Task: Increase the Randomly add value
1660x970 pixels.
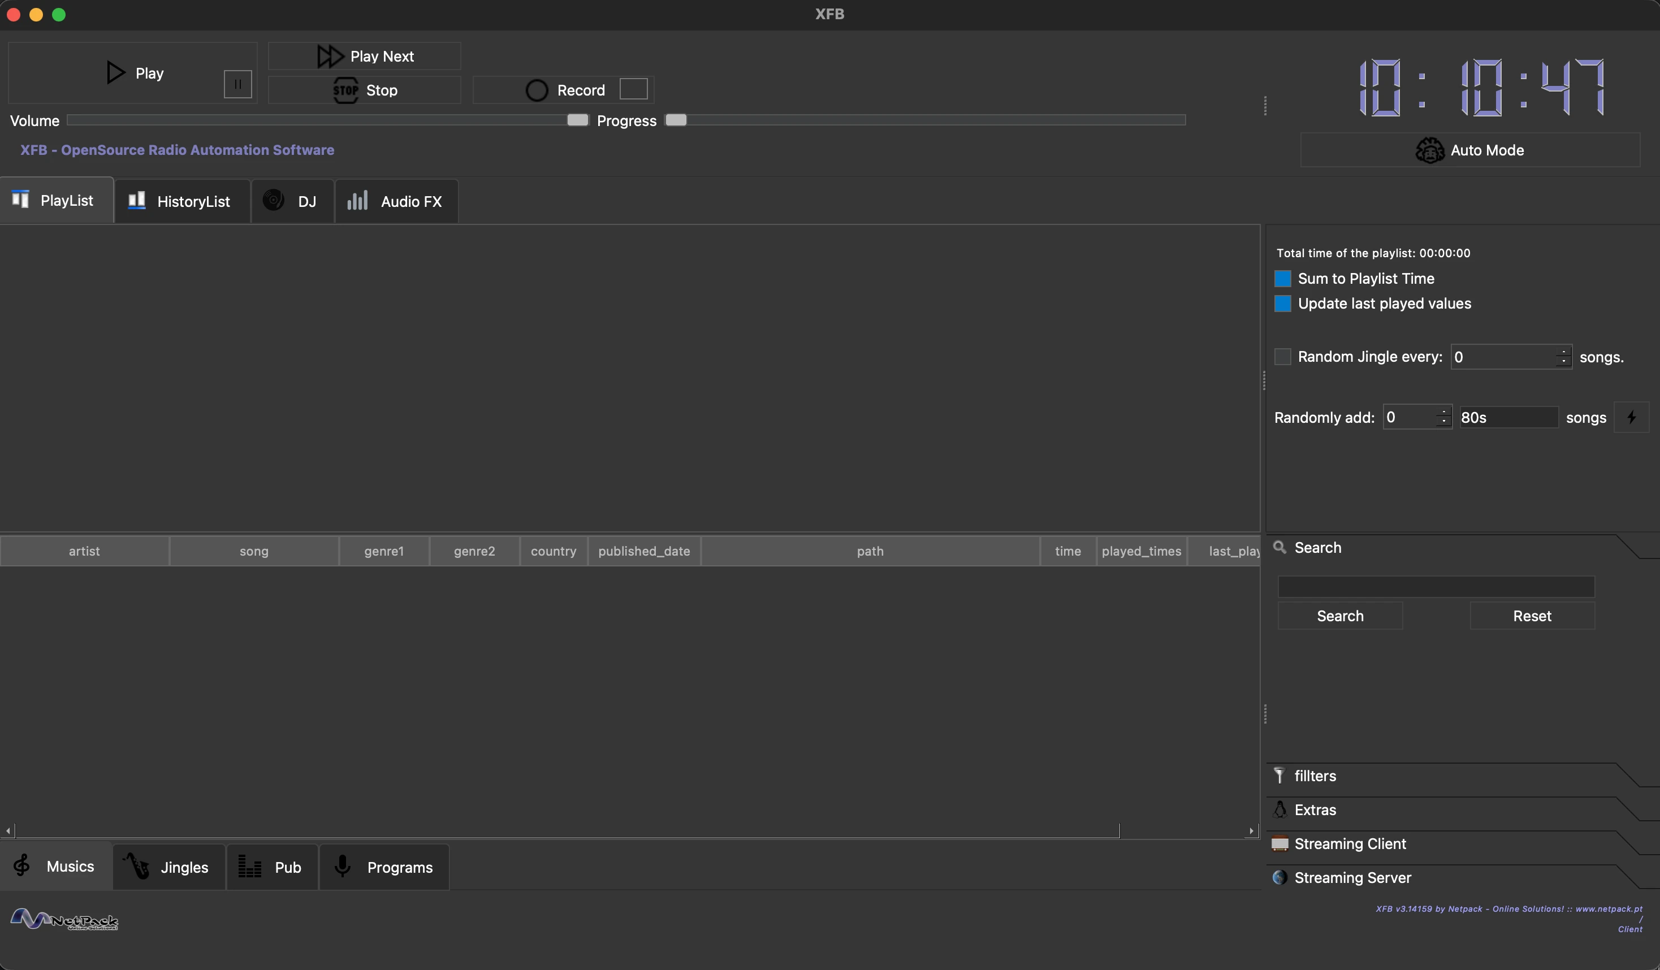Action: (1444, 412)
